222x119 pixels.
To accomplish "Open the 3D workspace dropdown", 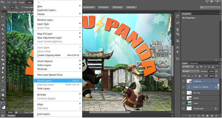I will [x=210, y=8].
